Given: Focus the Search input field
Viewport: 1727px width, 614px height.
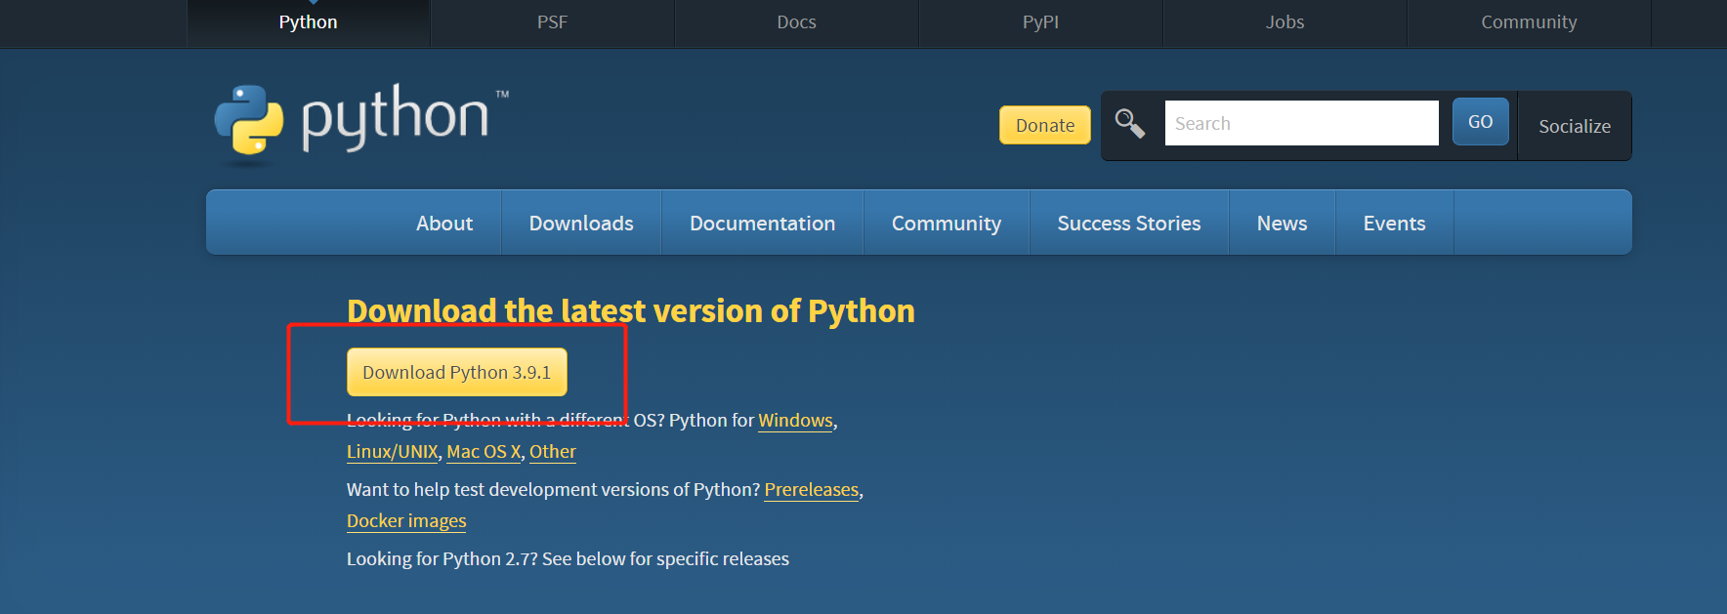Looking at the screenshot, I should coord(1301,123).
